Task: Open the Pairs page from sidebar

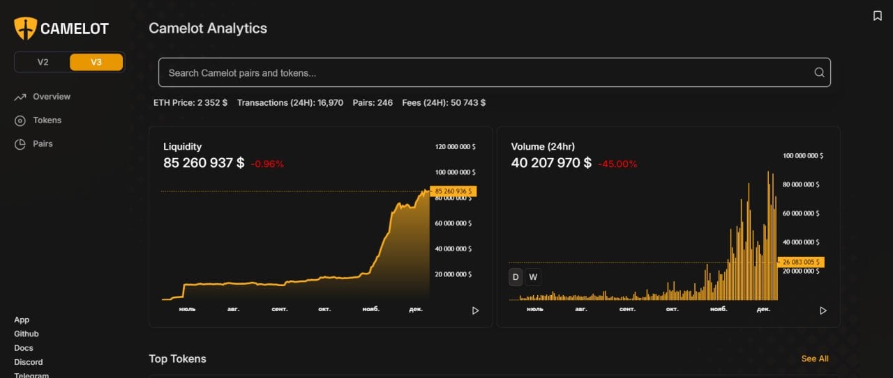Action: (43, 143)
